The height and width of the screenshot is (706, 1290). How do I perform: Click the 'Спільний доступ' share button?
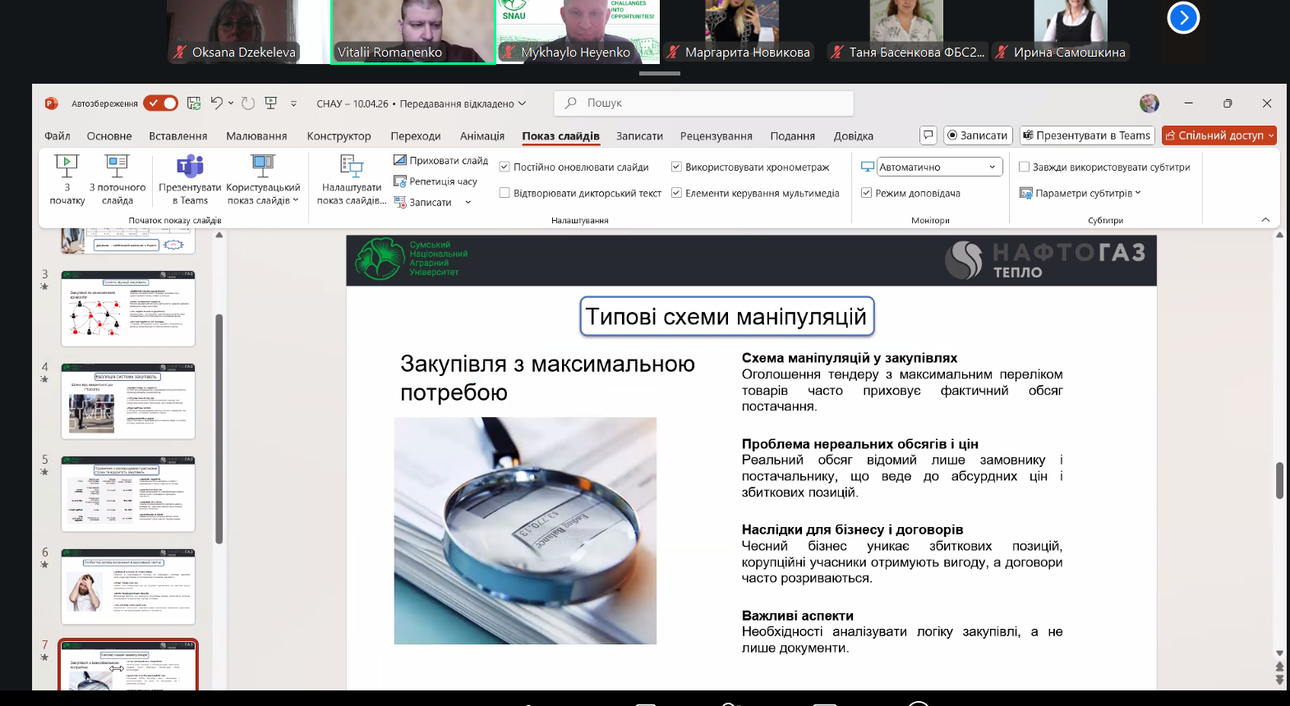point(1219,135)
